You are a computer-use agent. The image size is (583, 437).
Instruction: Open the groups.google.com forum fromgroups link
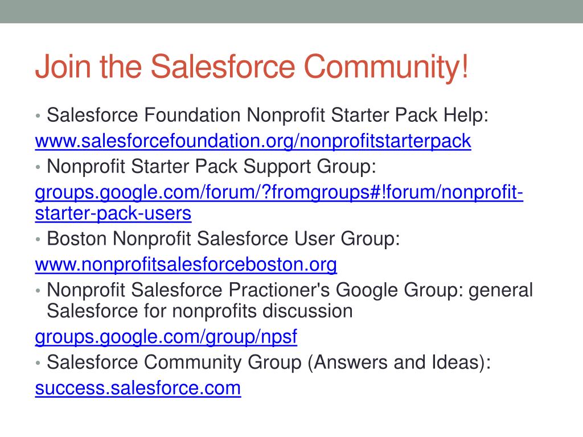click(279, 192)
